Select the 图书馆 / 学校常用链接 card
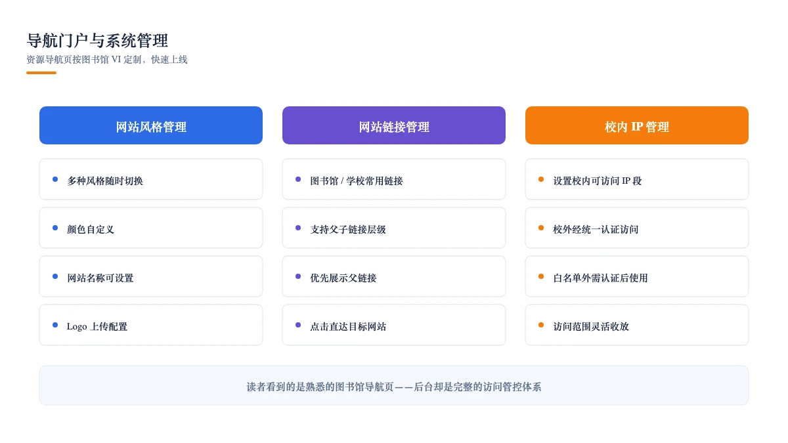This screenshot has height=443, width=788. click(x=394, y=179)
